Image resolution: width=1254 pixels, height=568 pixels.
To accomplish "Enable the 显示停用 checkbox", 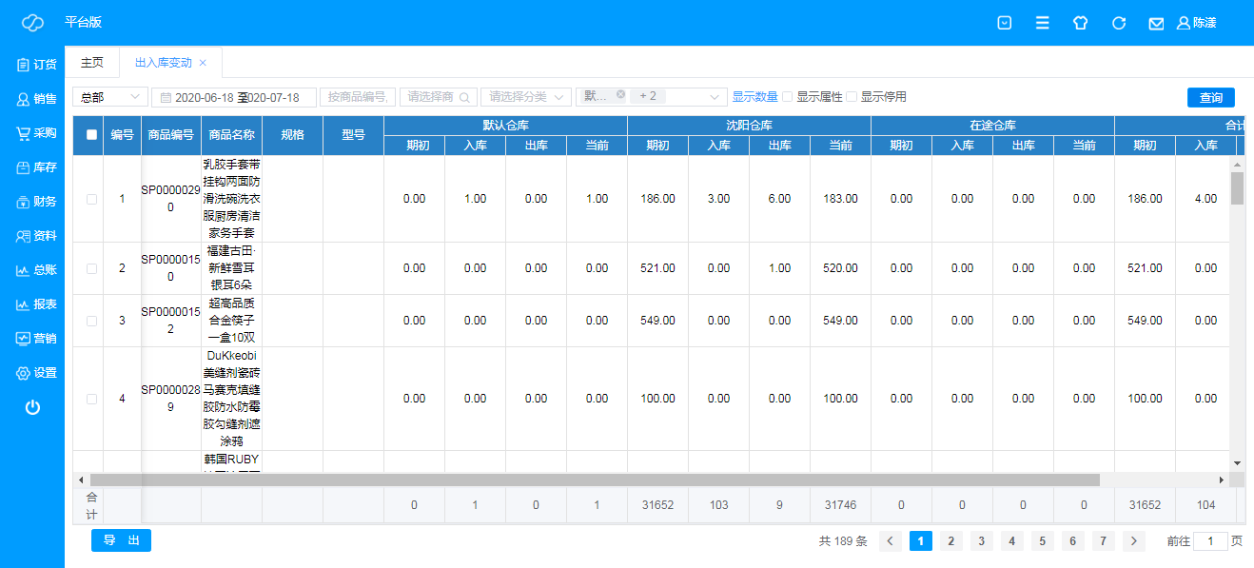I will tap(852, 97).
